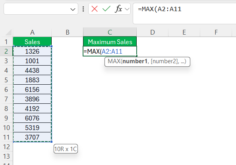
Task: Select row 1 header
Action: (6, 42)
